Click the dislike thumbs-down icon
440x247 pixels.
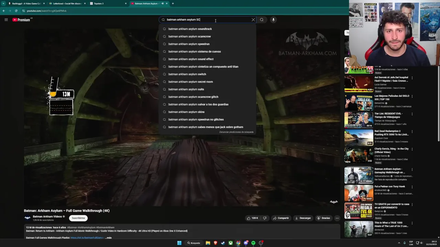pyautogui.click(x=265, y=218)
